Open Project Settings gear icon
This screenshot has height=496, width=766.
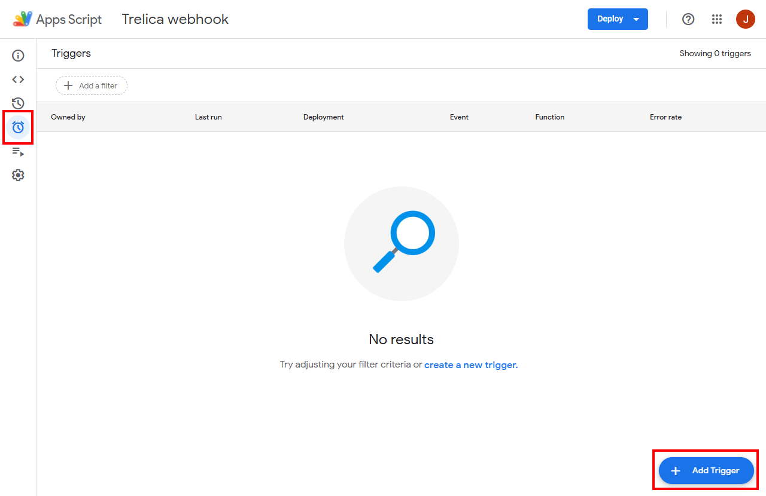[18, 175]
